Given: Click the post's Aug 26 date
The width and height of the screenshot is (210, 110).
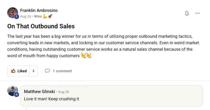Looking at the screenshot, I should (x=26, y=16).
